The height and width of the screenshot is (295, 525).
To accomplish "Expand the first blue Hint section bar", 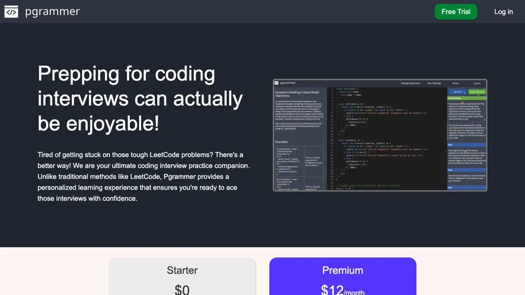I will pyautogui.click(x=466, y=144).
